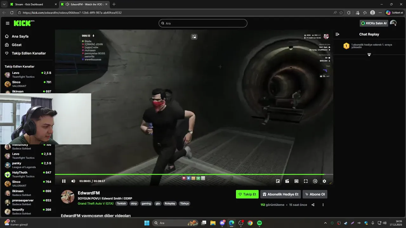Focus the Kick search field labeled Ara
Viewport: 406px width, 228px height.
click(203, 23)
